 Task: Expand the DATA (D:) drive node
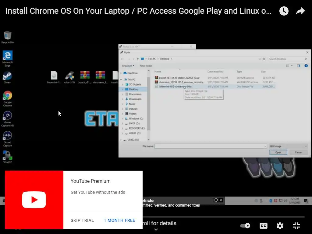(122, 123)
